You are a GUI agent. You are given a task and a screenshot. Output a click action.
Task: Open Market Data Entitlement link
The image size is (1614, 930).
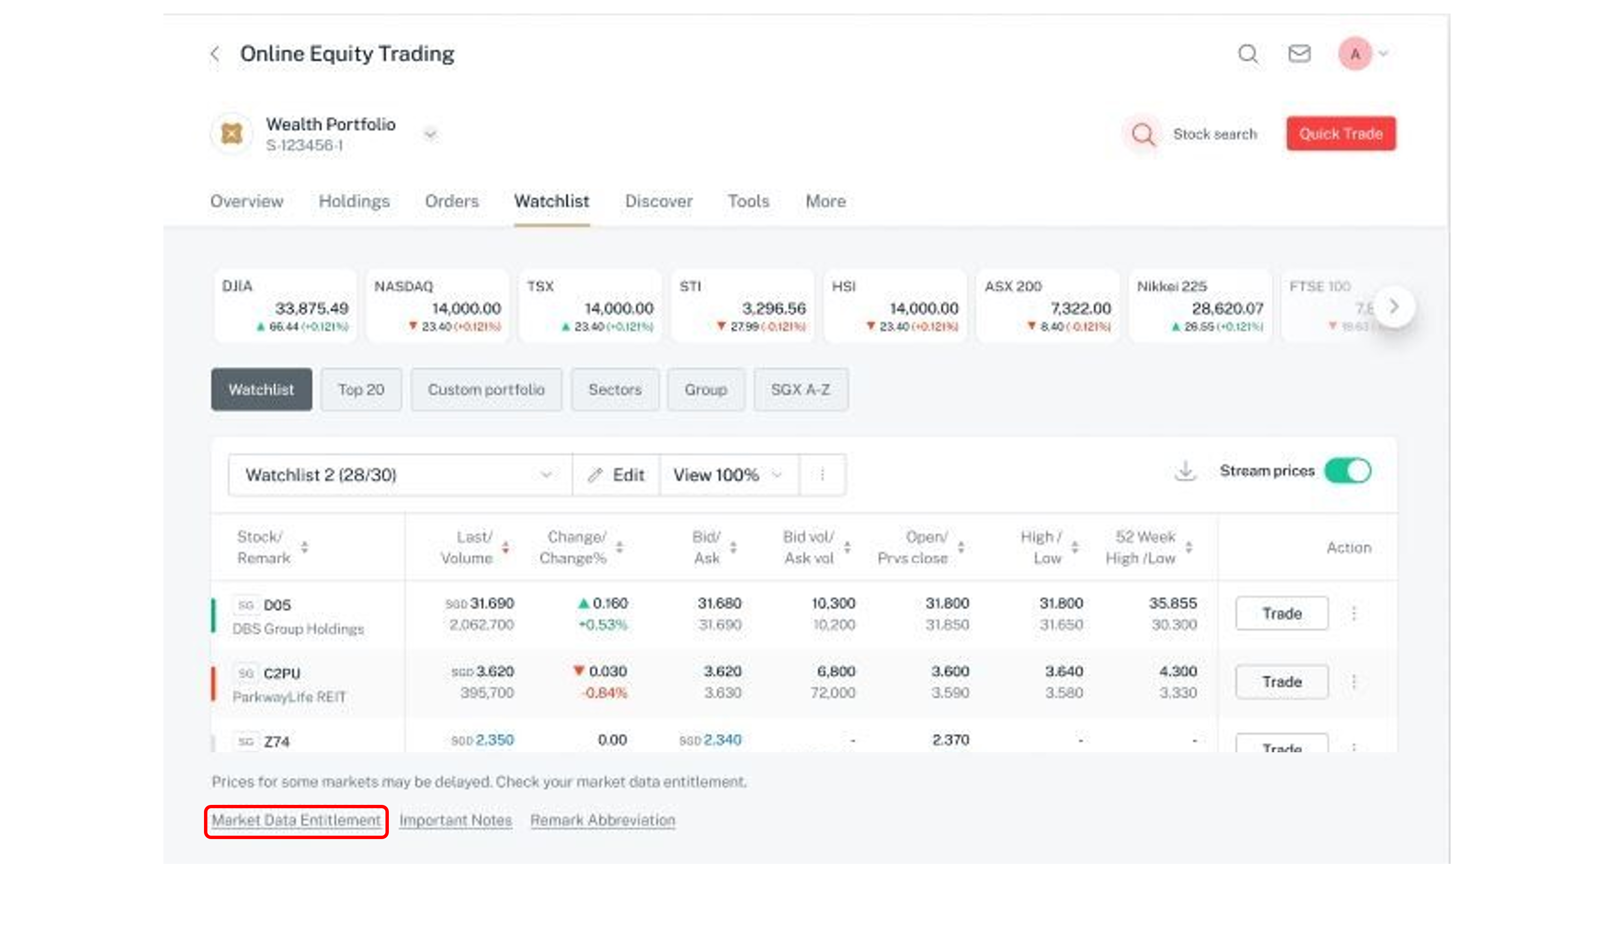[296, 820]
